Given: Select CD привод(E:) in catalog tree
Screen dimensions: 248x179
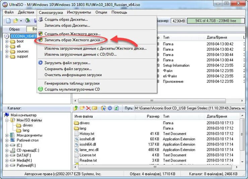Looking at the screenshot, I should pyautogui.click(x=28, y=150).
